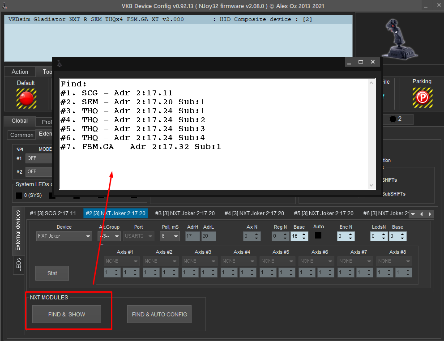
Task: Open the NXT Joker Device dropdown
Action: (x=64, y=236)
